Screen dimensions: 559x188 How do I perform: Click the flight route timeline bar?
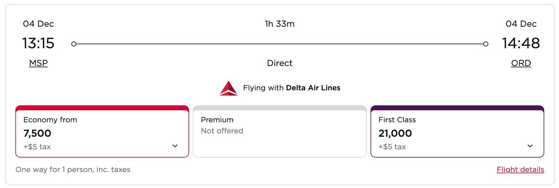[280, 44]
